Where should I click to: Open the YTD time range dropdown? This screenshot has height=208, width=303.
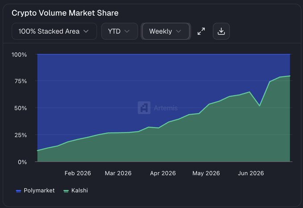120,31
